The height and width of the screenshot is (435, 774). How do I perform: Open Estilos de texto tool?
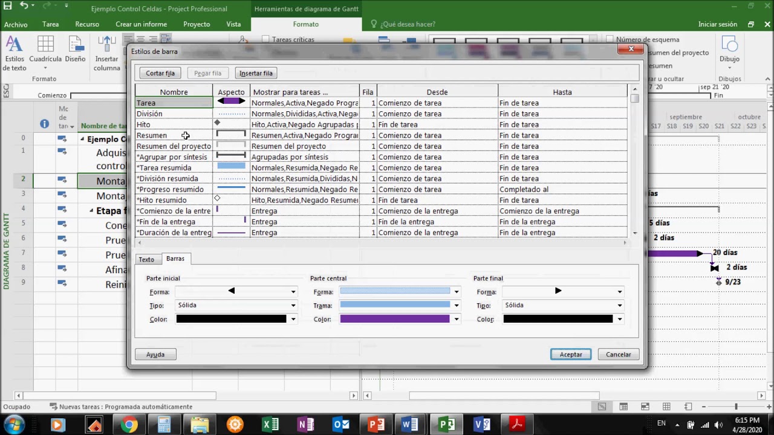click(x=14, y=54)
